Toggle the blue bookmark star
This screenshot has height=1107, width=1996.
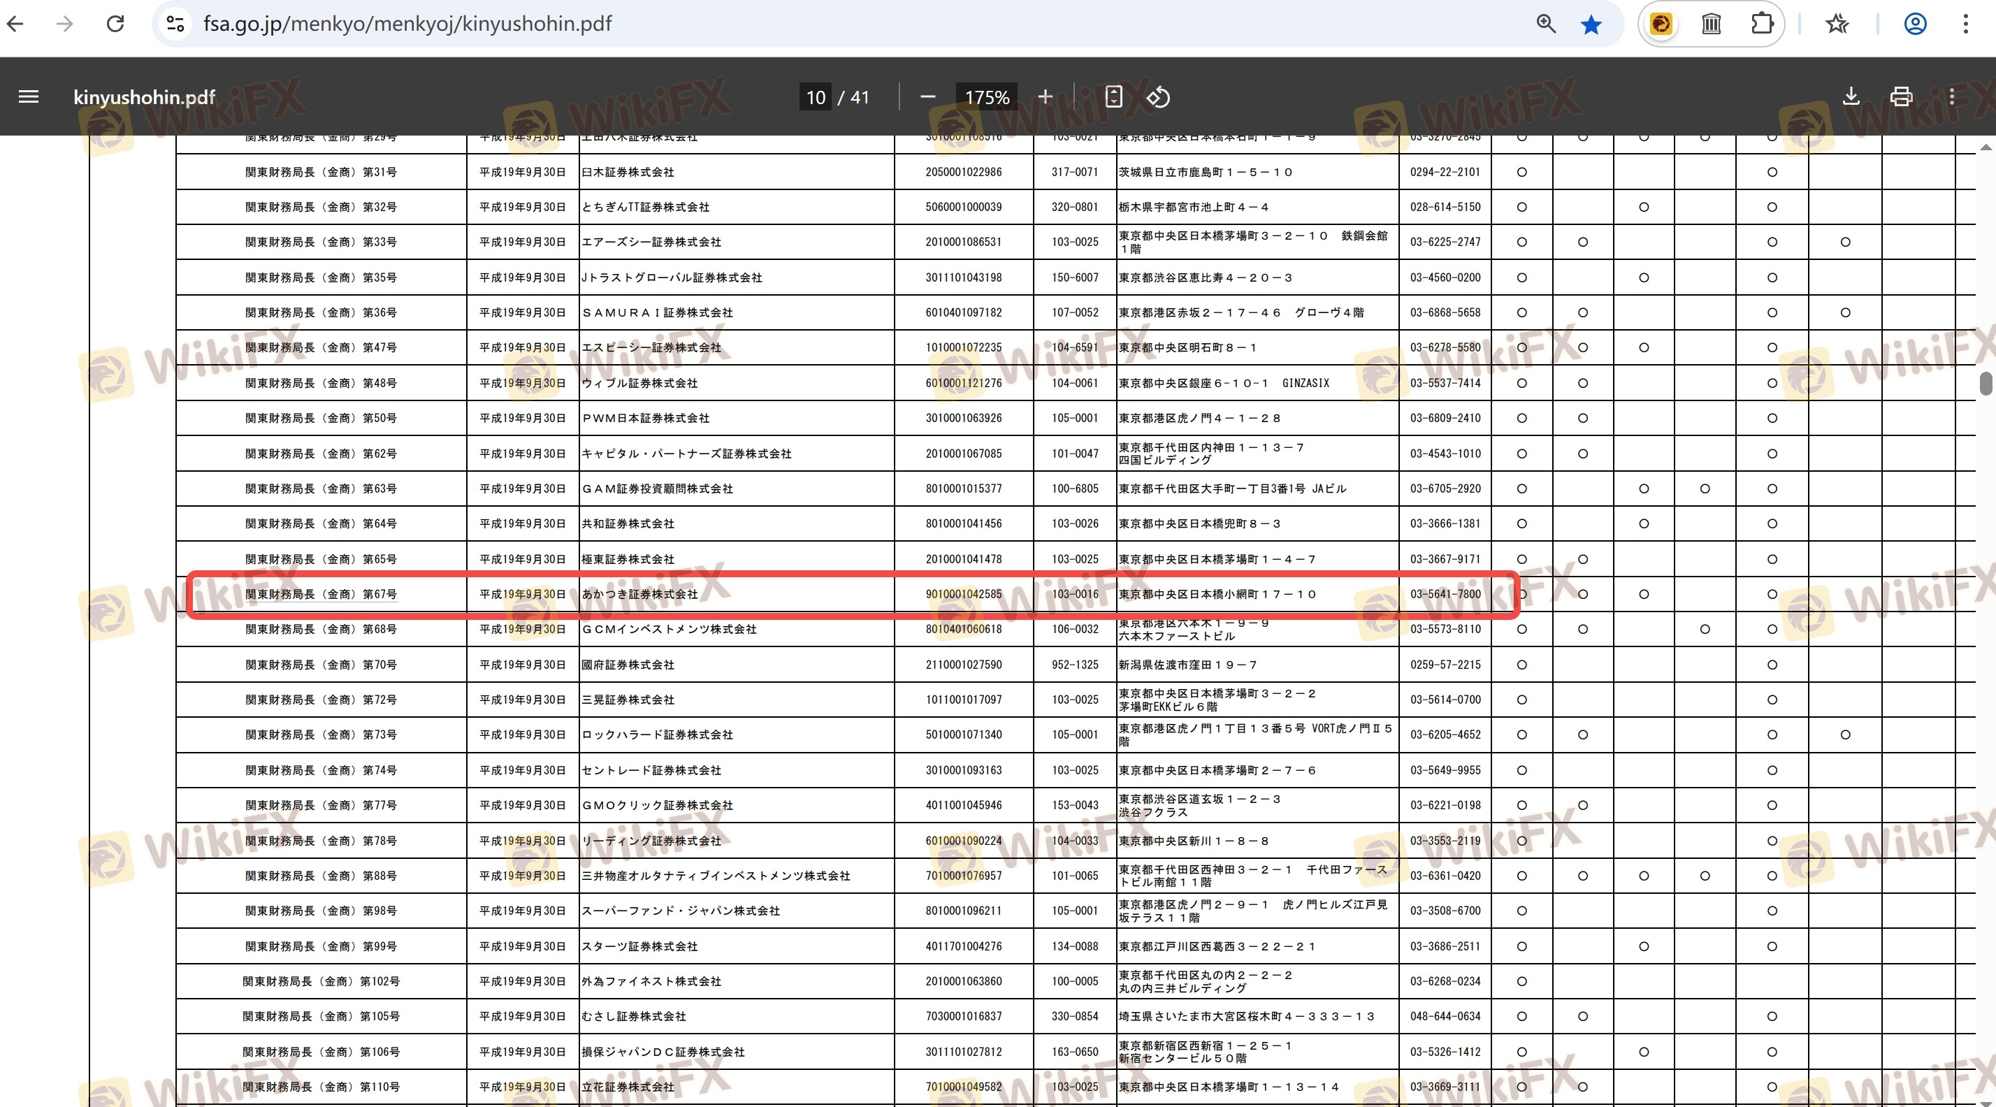1591,24
